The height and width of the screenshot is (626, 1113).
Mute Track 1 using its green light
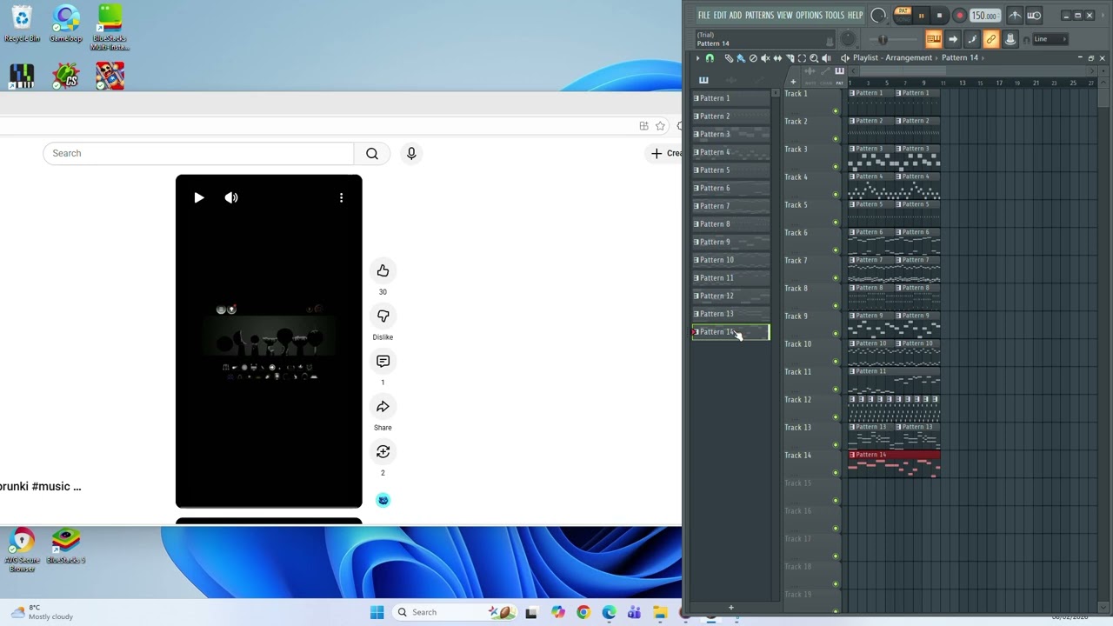[836, 110]
